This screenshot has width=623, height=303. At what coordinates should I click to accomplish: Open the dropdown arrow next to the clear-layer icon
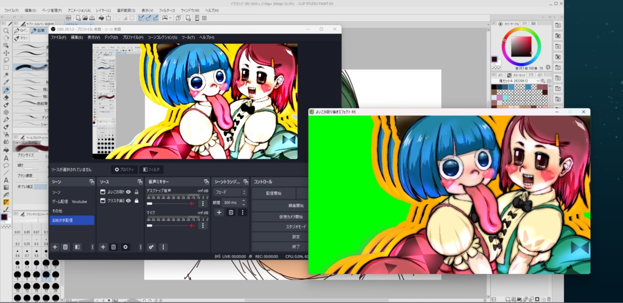[170, 18]
